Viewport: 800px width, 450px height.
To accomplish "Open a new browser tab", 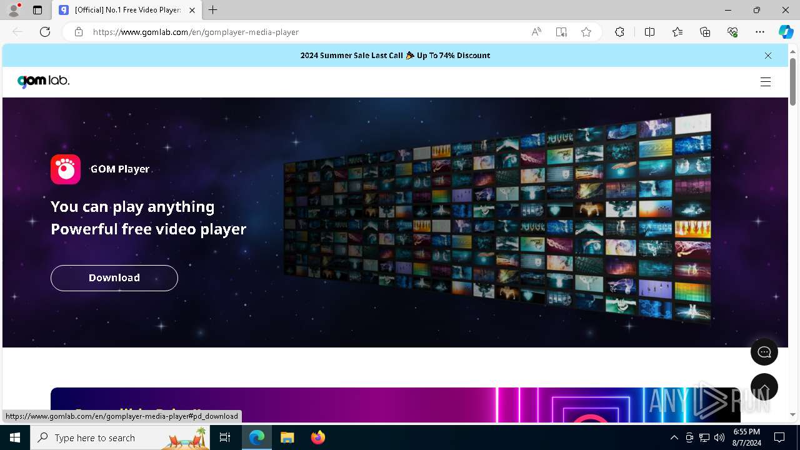I will click(213, 10).
